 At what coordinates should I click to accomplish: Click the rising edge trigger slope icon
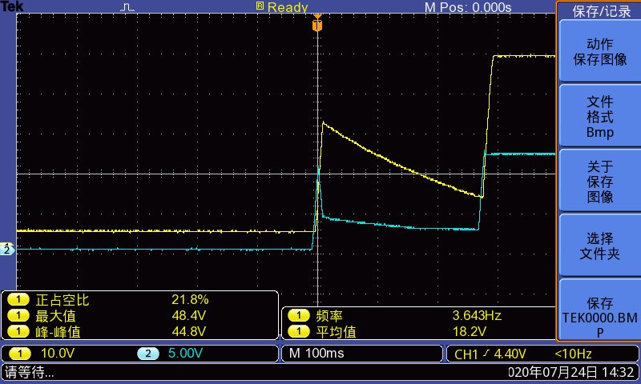486,354
